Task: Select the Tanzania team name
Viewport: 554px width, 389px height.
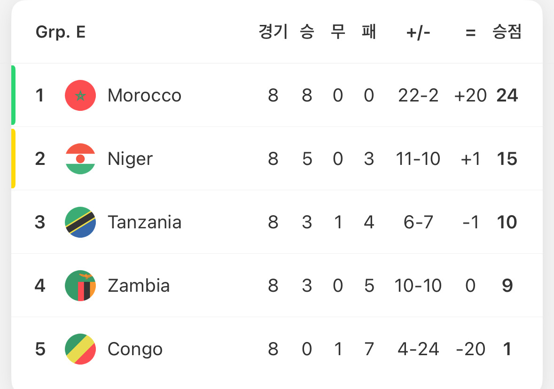Action: (x=144, y=222)
